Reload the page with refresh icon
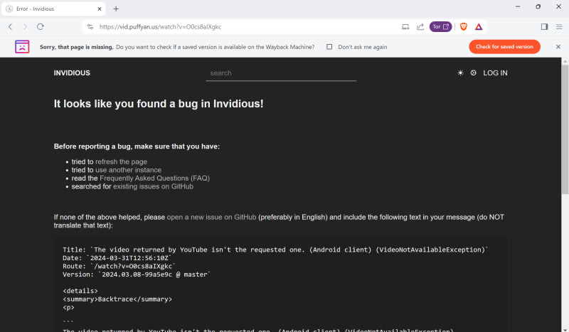The image size is (569, 332). coord(41,26)
